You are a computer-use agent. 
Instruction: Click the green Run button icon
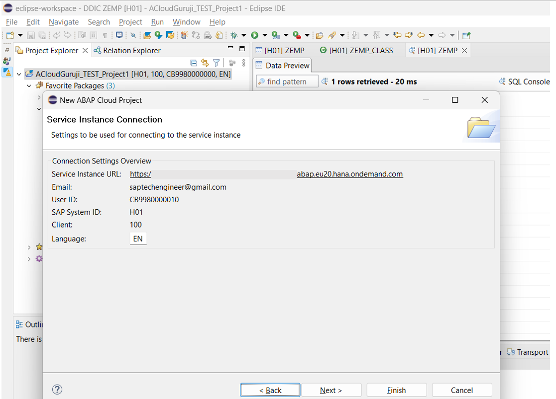254,35
